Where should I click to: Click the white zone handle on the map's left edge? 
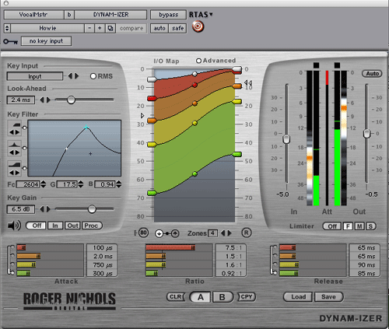152,79
